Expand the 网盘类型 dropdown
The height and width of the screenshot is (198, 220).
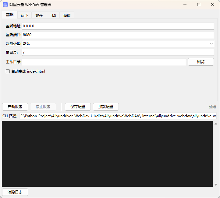coord(118,44)
